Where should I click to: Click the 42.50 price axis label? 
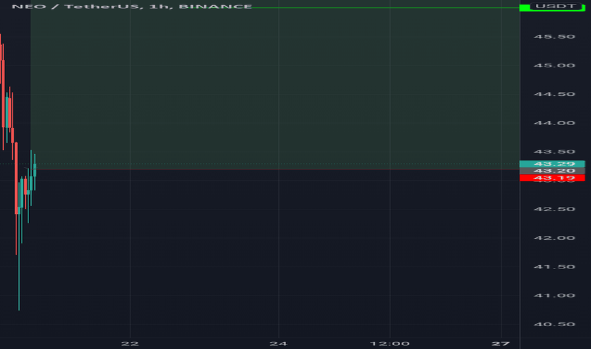pyautogui.click(x=554, y=209)
